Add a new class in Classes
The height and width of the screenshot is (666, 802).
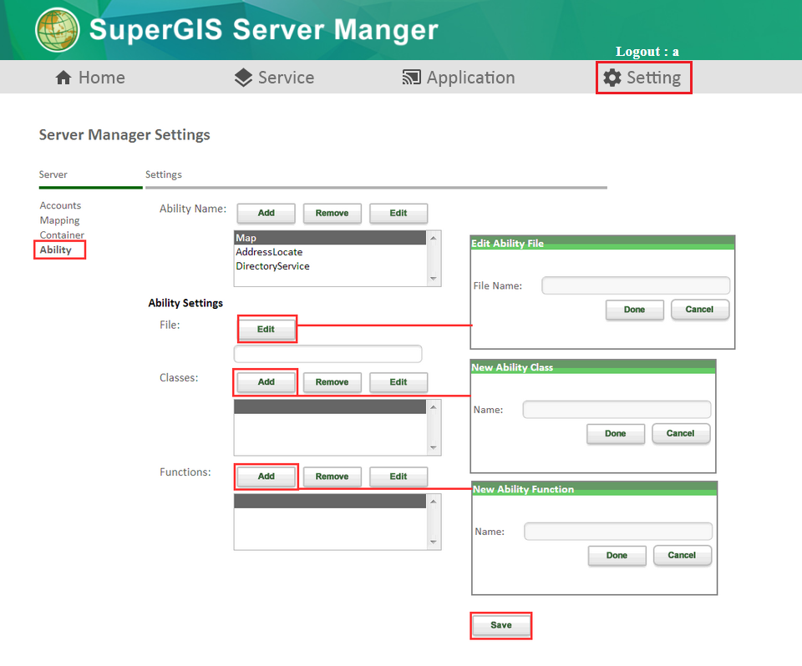[266, 381]
